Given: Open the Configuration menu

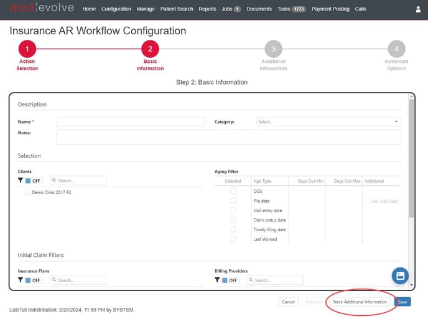Looking at the screenshot, I should coord(116,9).
